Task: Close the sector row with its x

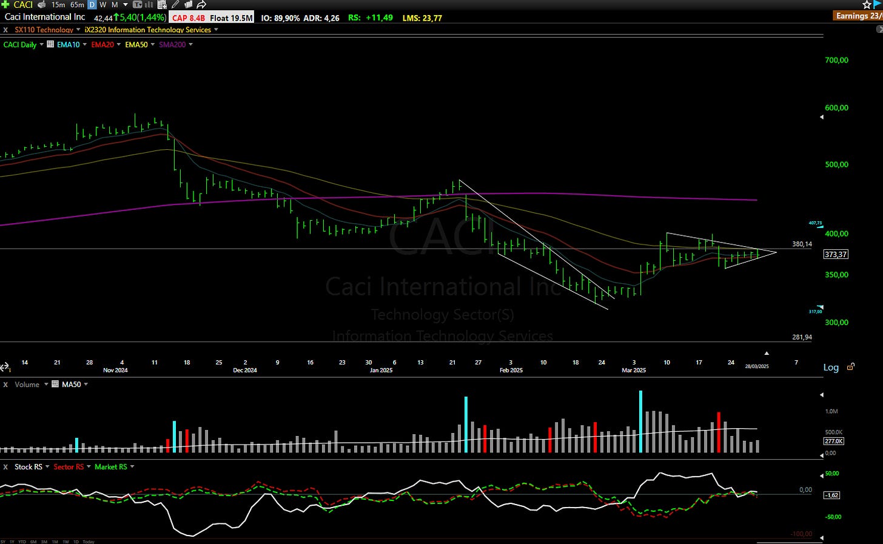Action: [x=5, y=30]
